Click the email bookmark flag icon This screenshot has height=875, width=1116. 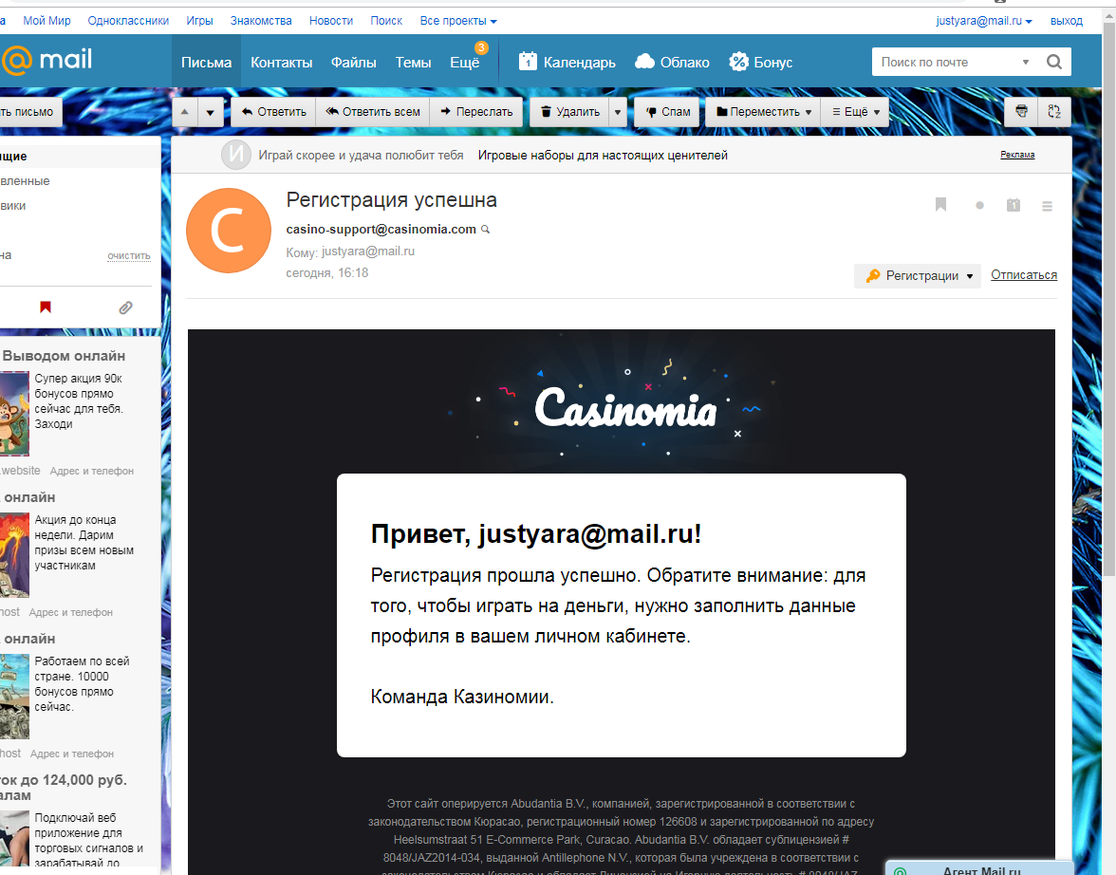point(940,205)
